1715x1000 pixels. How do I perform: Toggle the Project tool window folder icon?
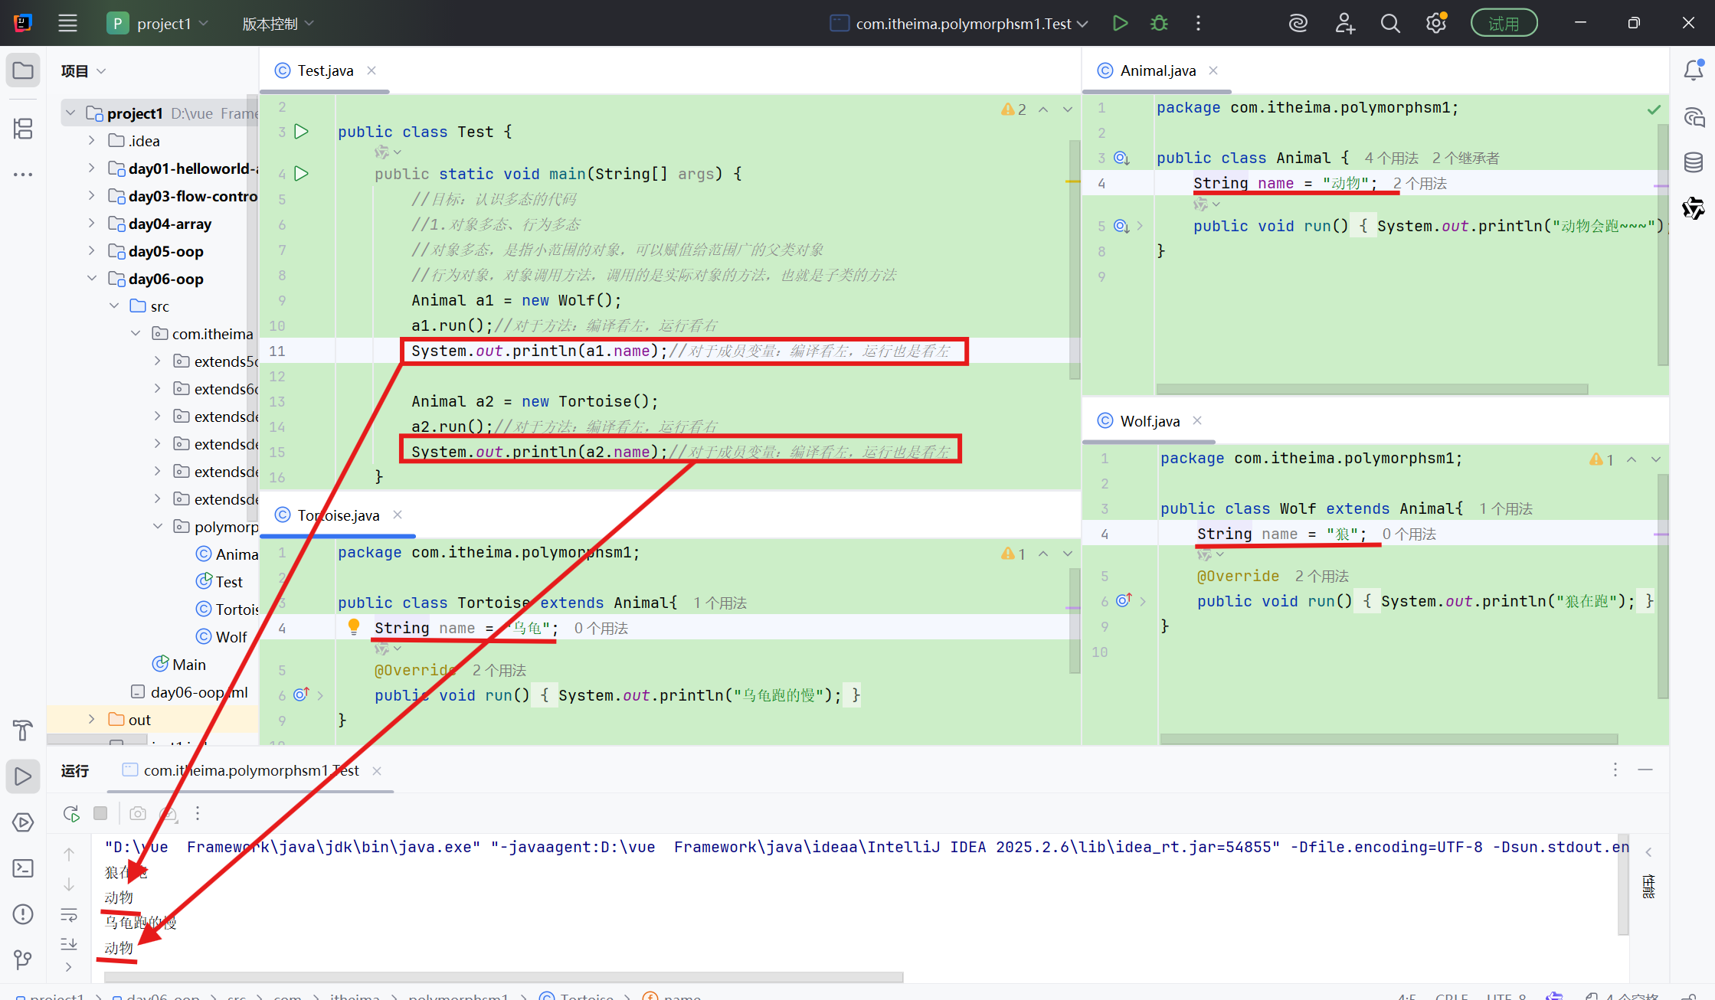pos(23,71)
